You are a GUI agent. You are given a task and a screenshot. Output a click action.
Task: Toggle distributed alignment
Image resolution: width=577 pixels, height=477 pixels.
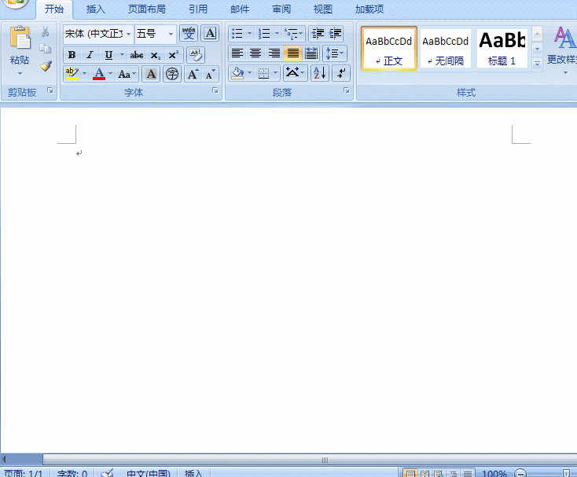click(311, 53)
